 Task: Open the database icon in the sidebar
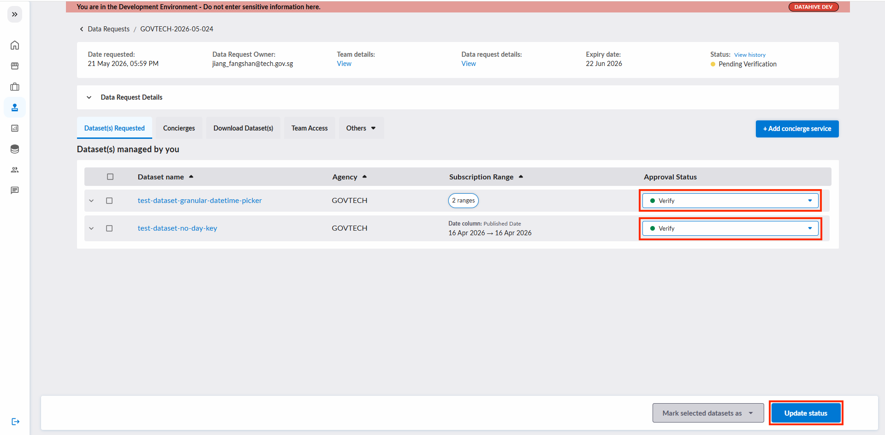15,149
